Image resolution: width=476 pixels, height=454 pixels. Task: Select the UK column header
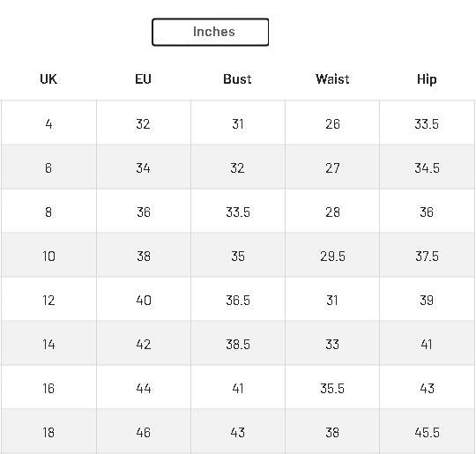tap(48, 79)
